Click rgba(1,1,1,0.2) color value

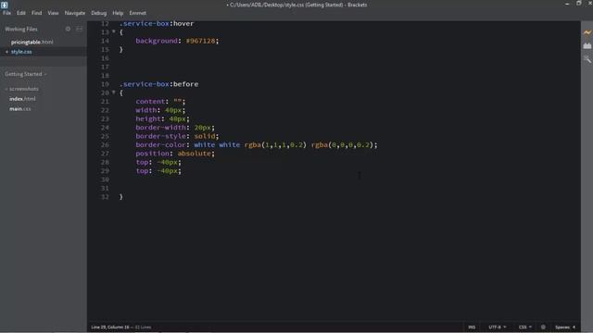point(275,145)
